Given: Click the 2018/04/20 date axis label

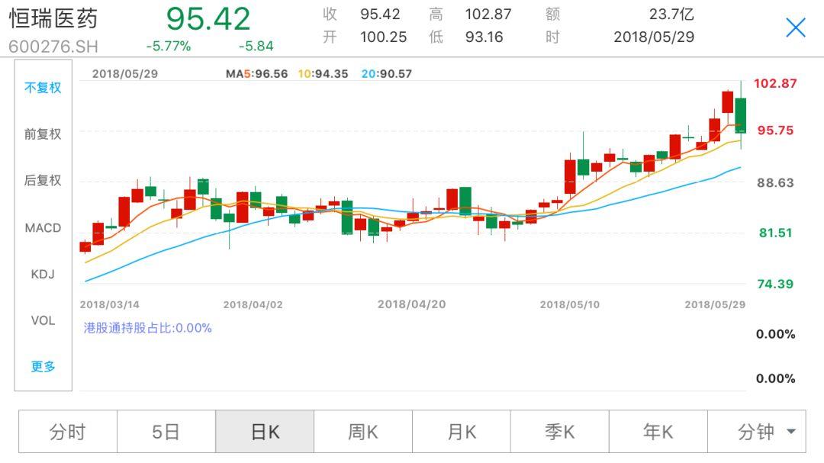Looking at the screenshot, I should pos(411,304).
